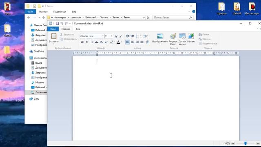Click the increase indent icon
261x147 pixels.
point(132,36)
